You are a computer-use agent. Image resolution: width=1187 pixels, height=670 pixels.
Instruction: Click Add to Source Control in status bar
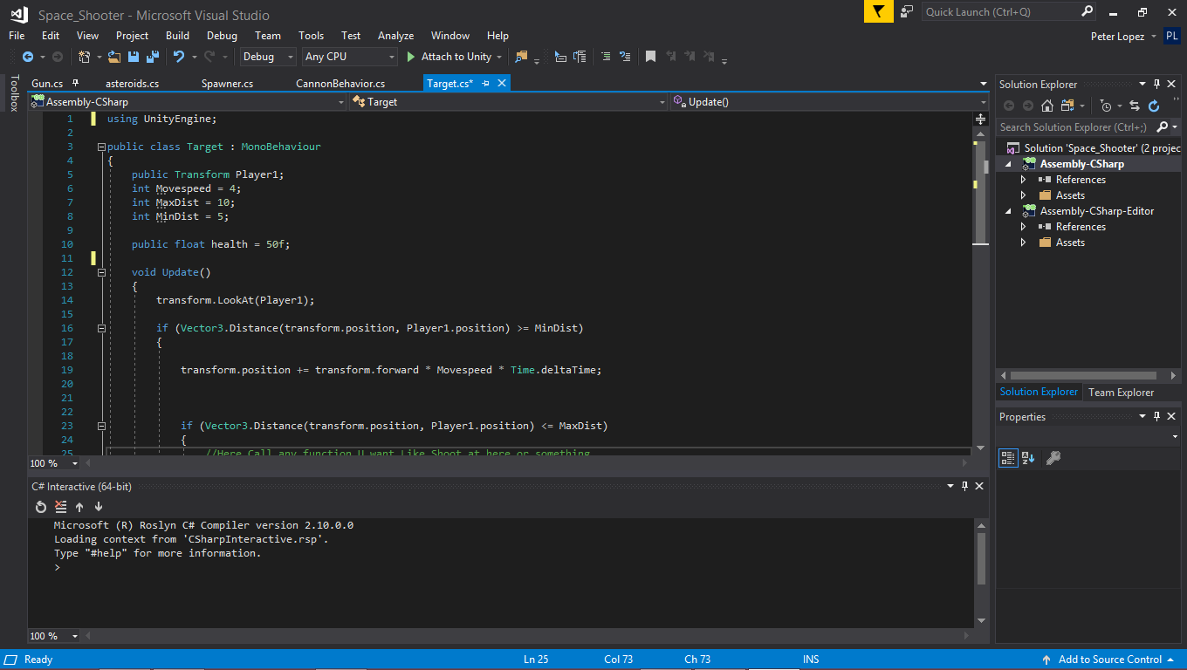pos(1109,660)
